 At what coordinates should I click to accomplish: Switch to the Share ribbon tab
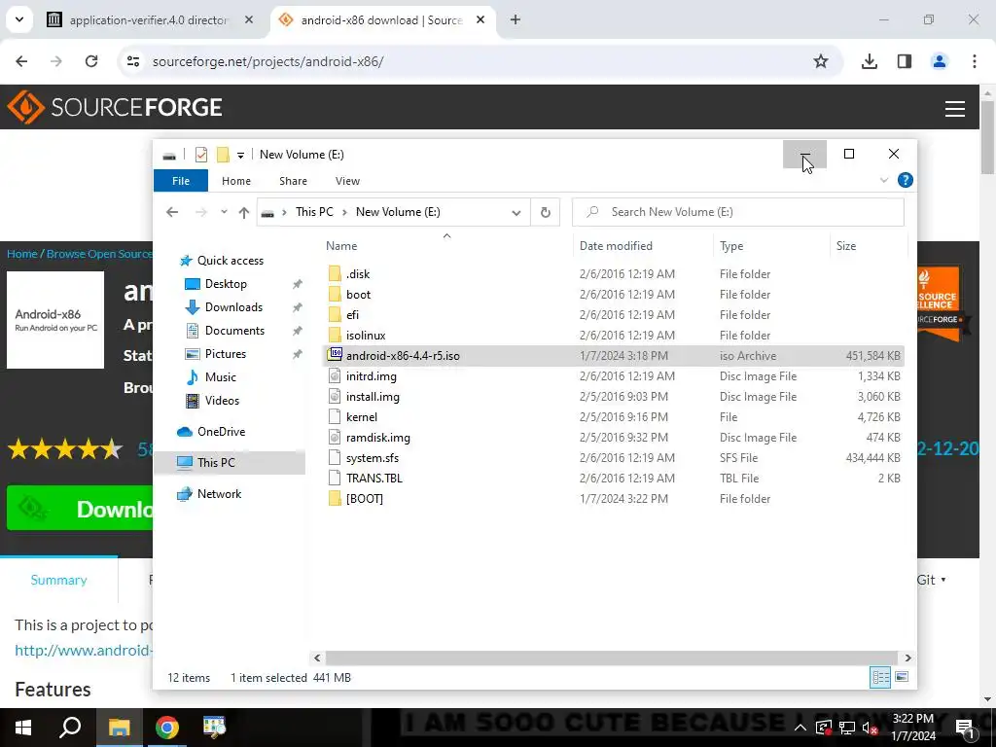point(293,181)
